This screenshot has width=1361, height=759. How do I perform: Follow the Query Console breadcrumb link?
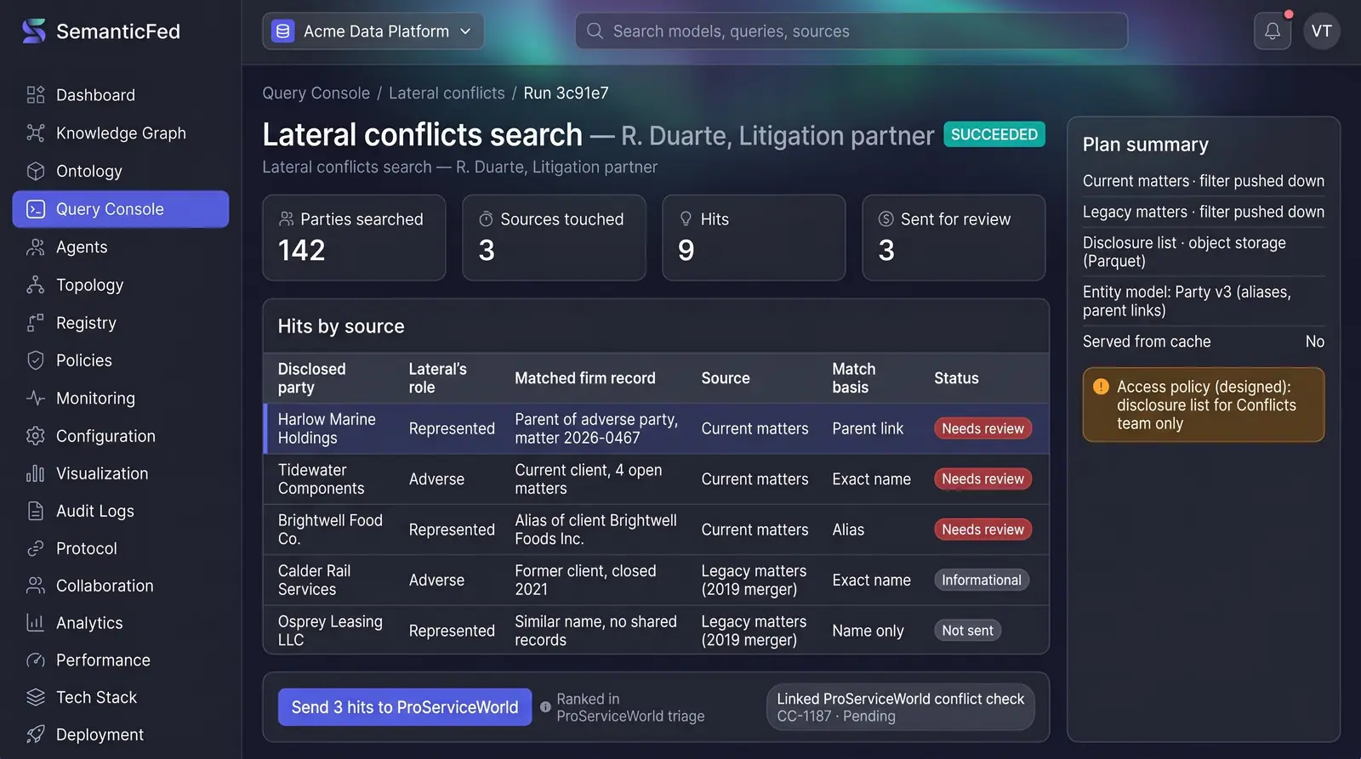[316, 93]
